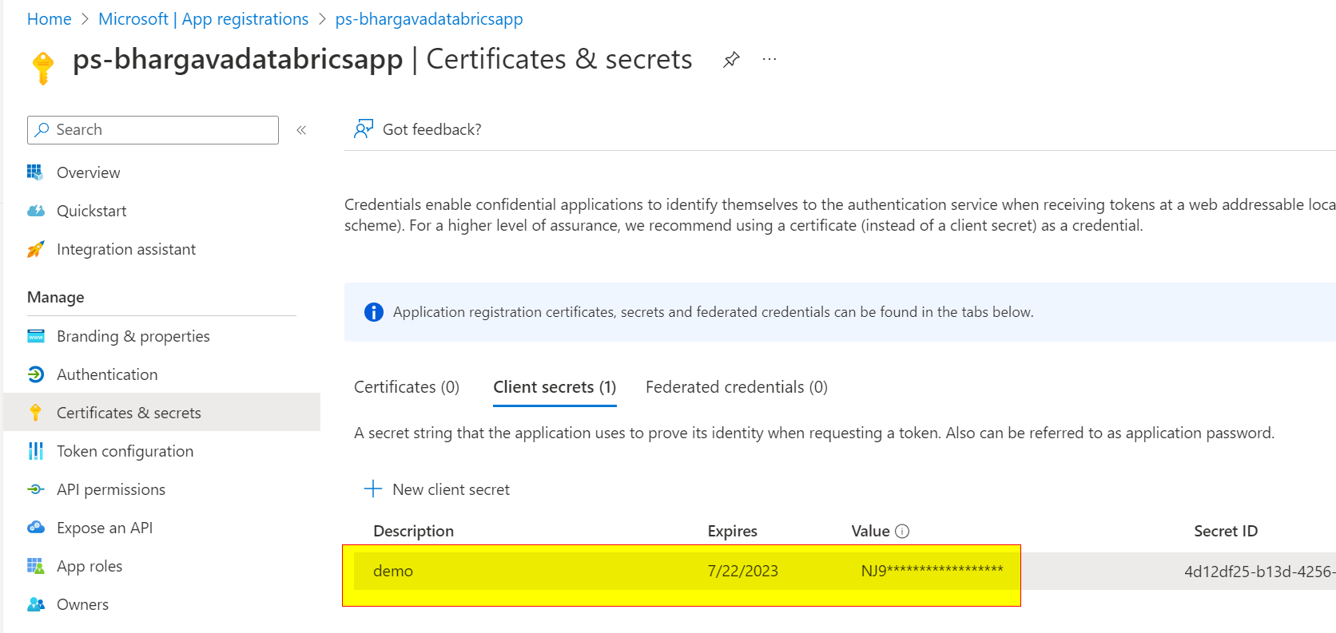1336x633 pixels.
Task: Click Got feedback? button
Action: click(x=418, y=129)
